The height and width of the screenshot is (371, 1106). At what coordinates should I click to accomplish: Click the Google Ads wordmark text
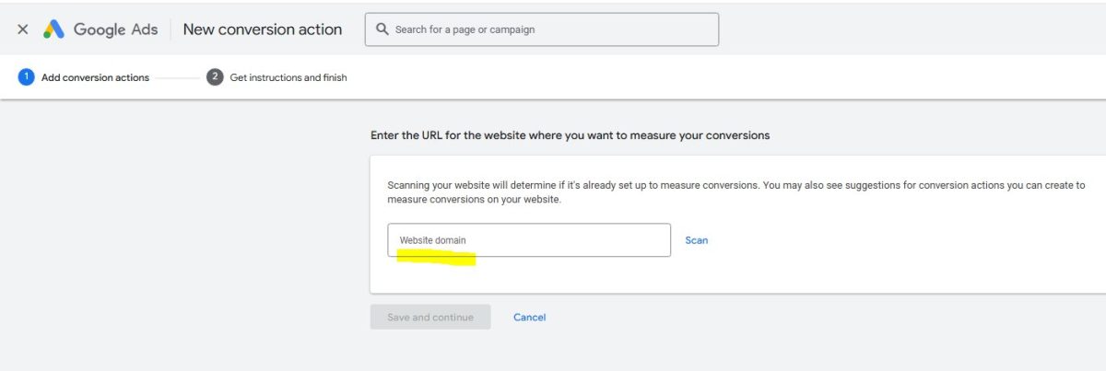coord(115,29)
